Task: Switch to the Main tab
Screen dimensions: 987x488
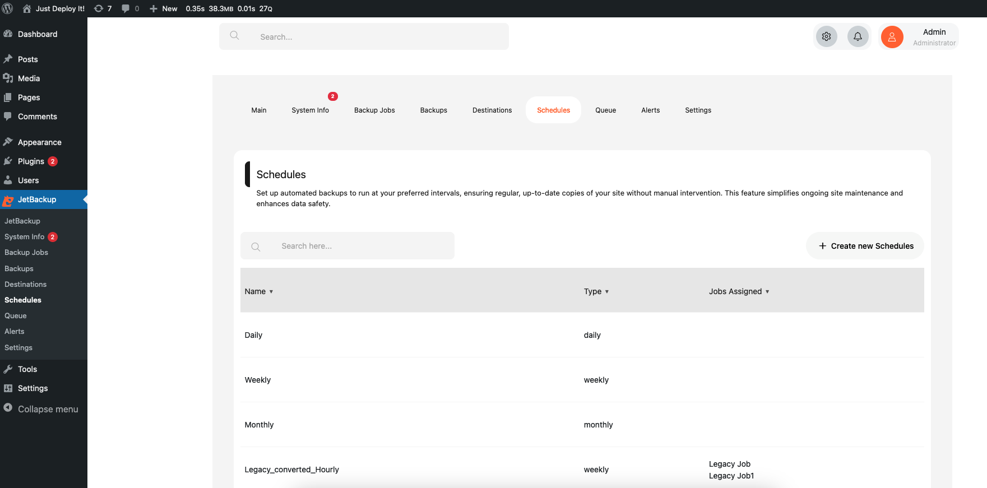Action: click(259, 110)
